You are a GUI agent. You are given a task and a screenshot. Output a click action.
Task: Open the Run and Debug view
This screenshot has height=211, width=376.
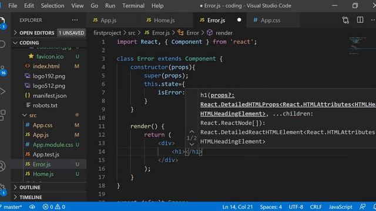click(2, 91)
